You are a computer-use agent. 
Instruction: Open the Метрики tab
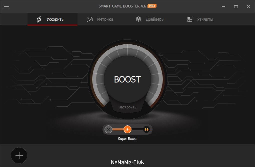point(100,19)
